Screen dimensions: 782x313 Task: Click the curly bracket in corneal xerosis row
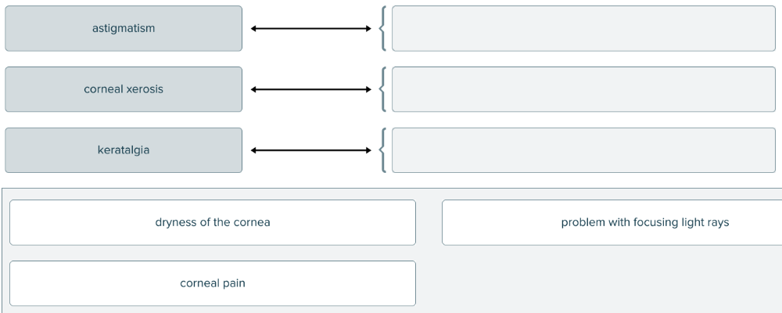click(x=382, y=89)
